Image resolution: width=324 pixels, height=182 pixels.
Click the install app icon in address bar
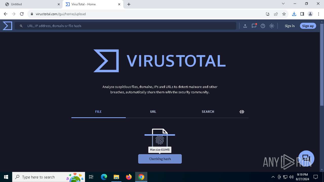coord(268,14)
